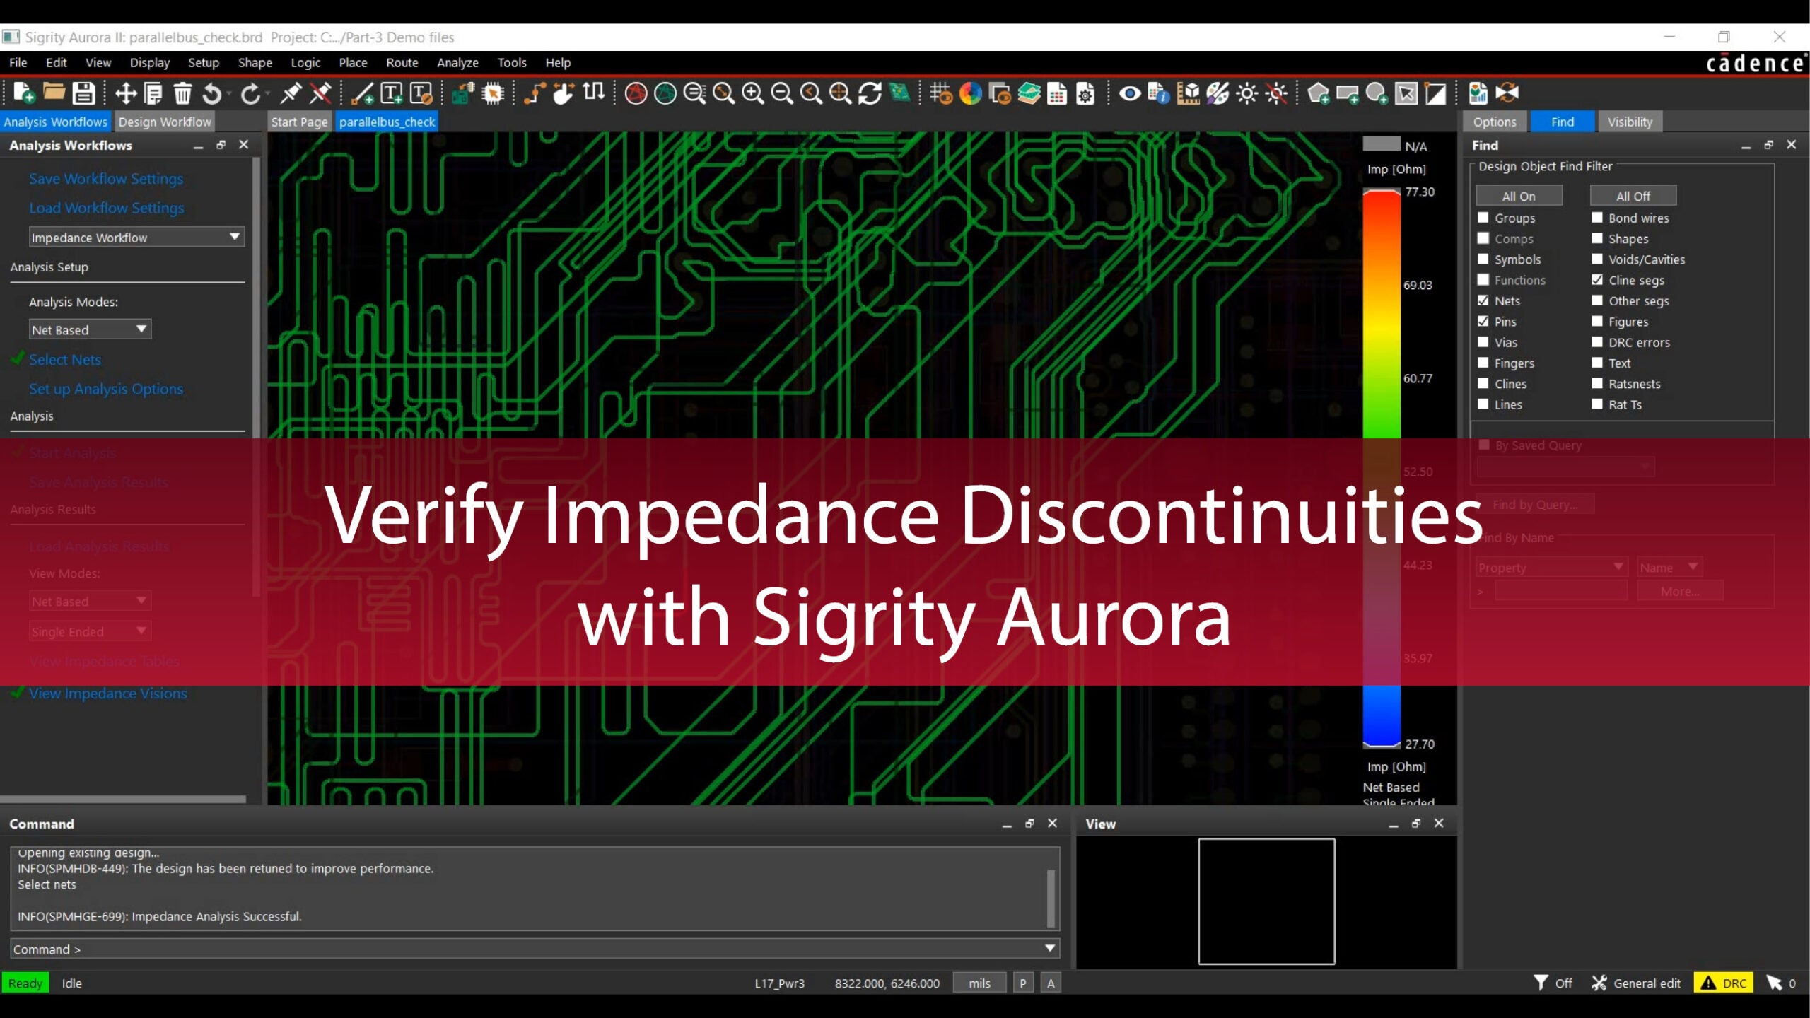Click the Highlight sun icon

click(1246, 93)
